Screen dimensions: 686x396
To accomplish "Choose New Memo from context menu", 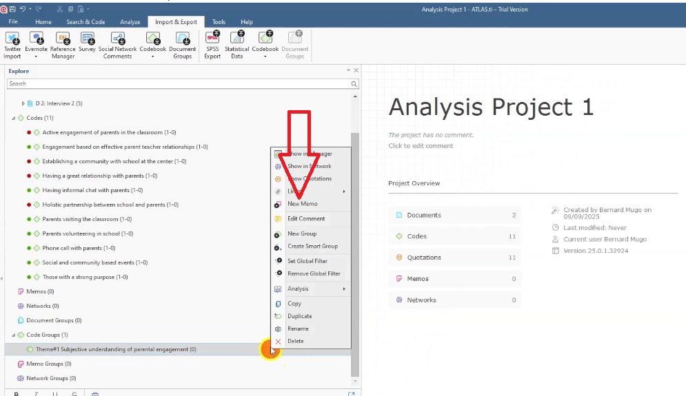I will coord(302,204).
